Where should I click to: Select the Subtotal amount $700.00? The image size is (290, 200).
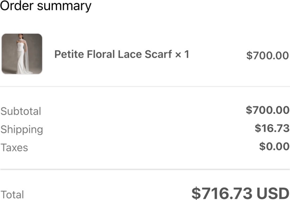267,110
